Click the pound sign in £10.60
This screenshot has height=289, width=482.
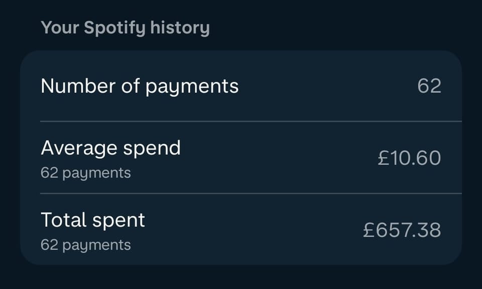(x=383, y=158)
